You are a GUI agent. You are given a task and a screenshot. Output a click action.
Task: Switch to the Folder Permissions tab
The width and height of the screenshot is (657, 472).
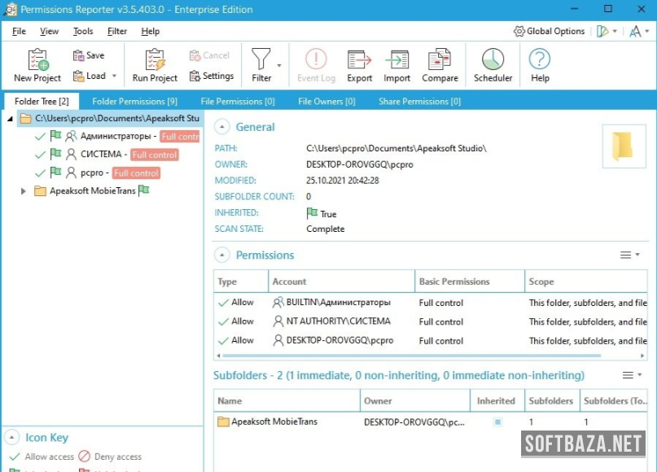point(134,102)
